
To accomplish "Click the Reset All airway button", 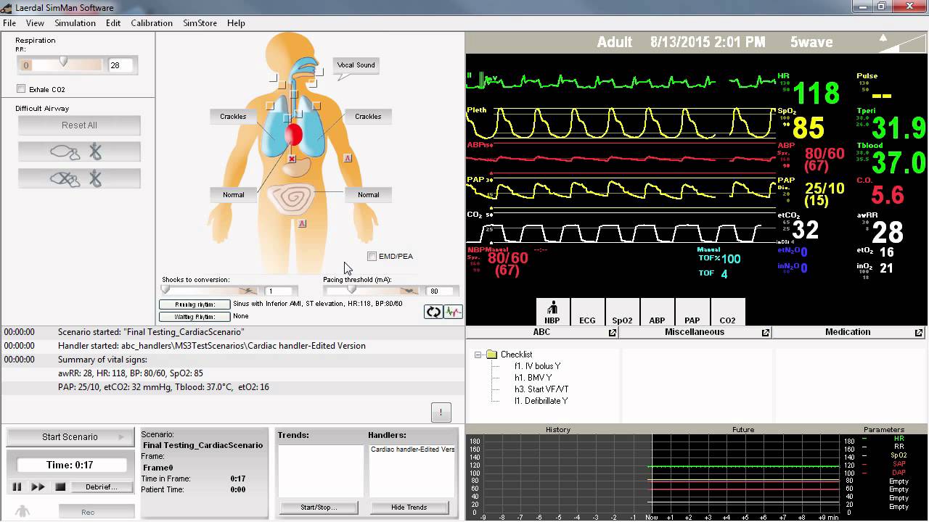I will coord(79,125).
